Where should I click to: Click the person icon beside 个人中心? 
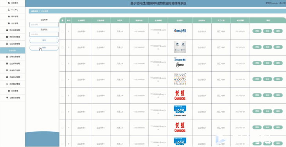pyautogui.click(x=9, y=10)
